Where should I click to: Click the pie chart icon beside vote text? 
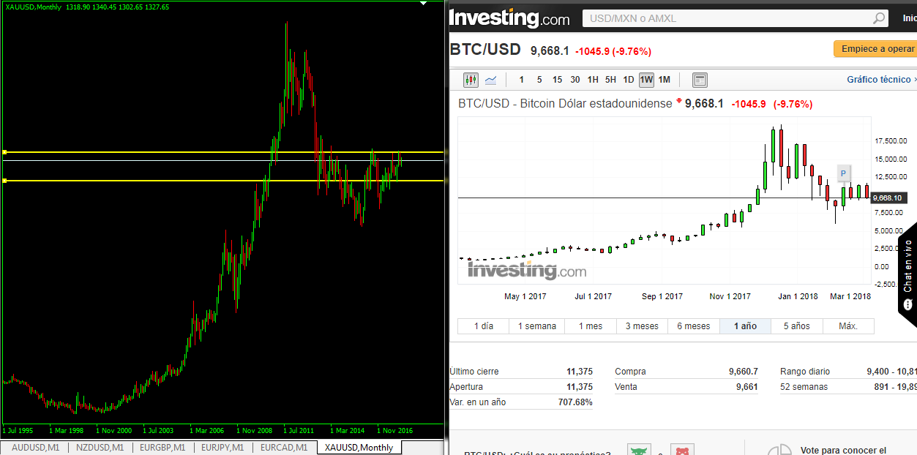coord(779,451)
